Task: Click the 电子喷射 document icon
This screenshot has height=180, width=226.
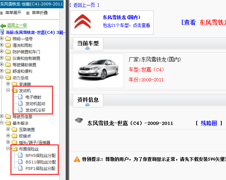Action: coord(20,97)
